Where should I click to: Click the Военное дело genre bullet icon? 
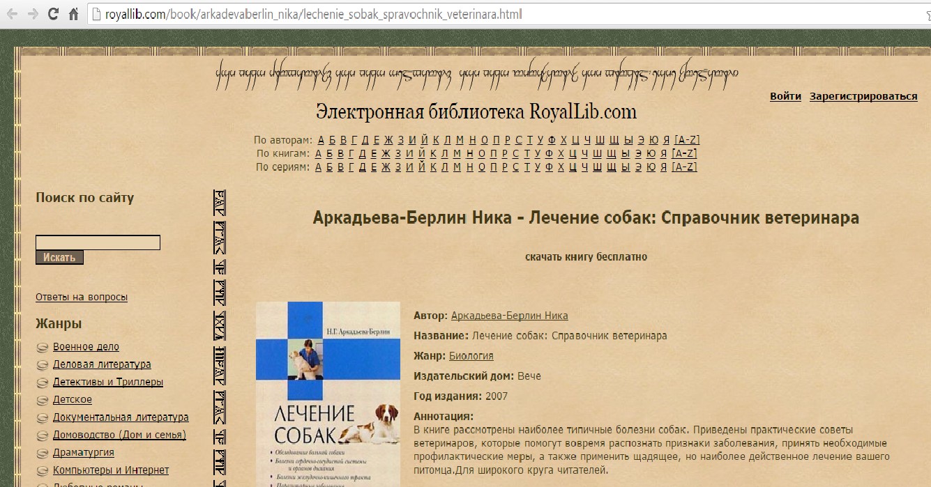tap(42, 347)
